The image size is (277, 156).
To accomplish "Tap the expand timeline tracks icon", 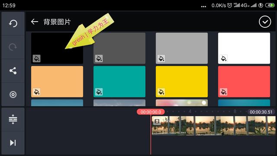I will [x=13, y=119].
